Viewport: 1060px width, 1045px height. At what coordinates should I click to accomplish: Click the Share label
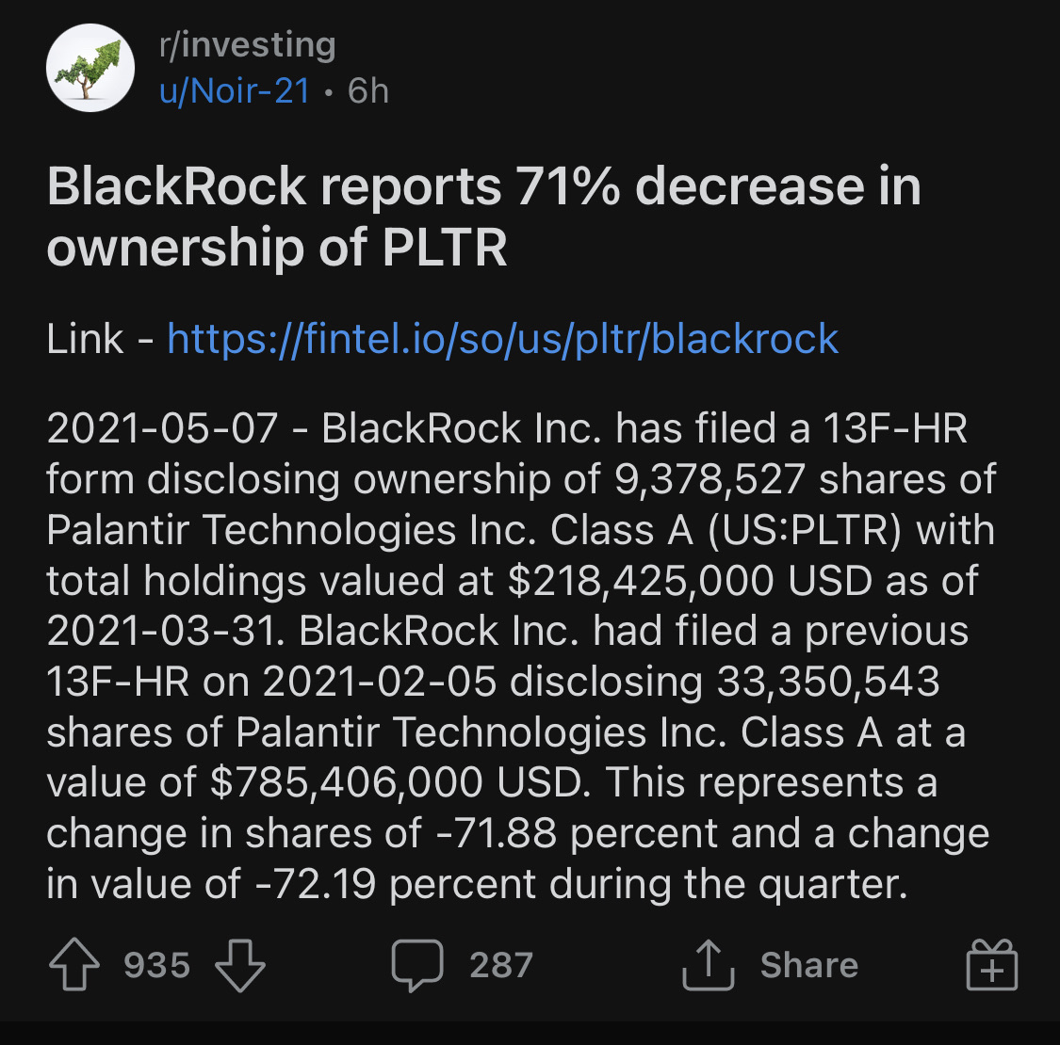tap(809, 965)
